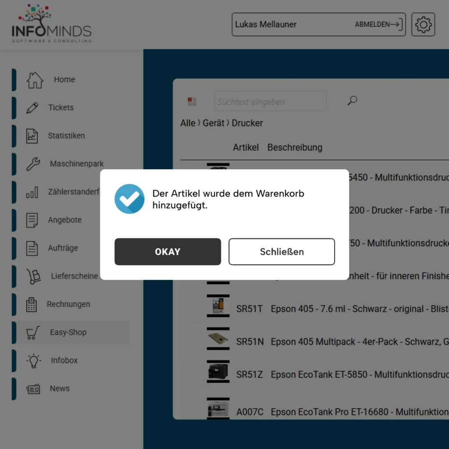
Task: Click the category grid icon beside the search box
Action: tap(192, 101)
